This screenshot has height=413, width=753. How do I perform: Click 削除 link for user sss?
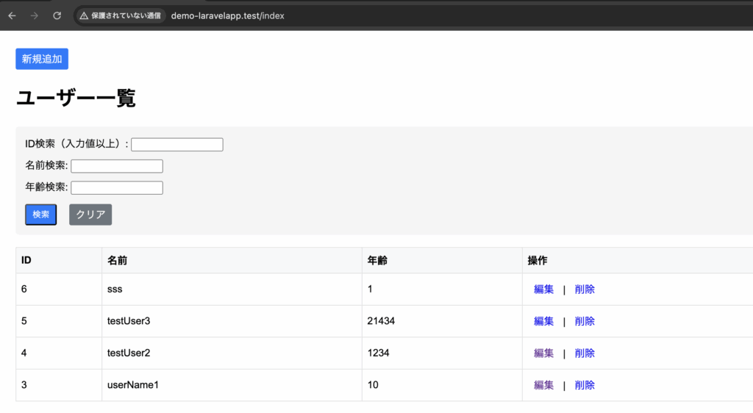(x=585, y=290)
